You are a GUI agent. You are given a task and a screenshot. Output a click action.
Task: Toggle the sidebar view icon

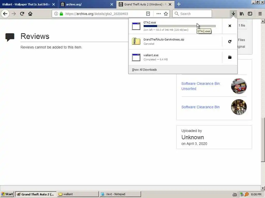[x=250, y=14]
